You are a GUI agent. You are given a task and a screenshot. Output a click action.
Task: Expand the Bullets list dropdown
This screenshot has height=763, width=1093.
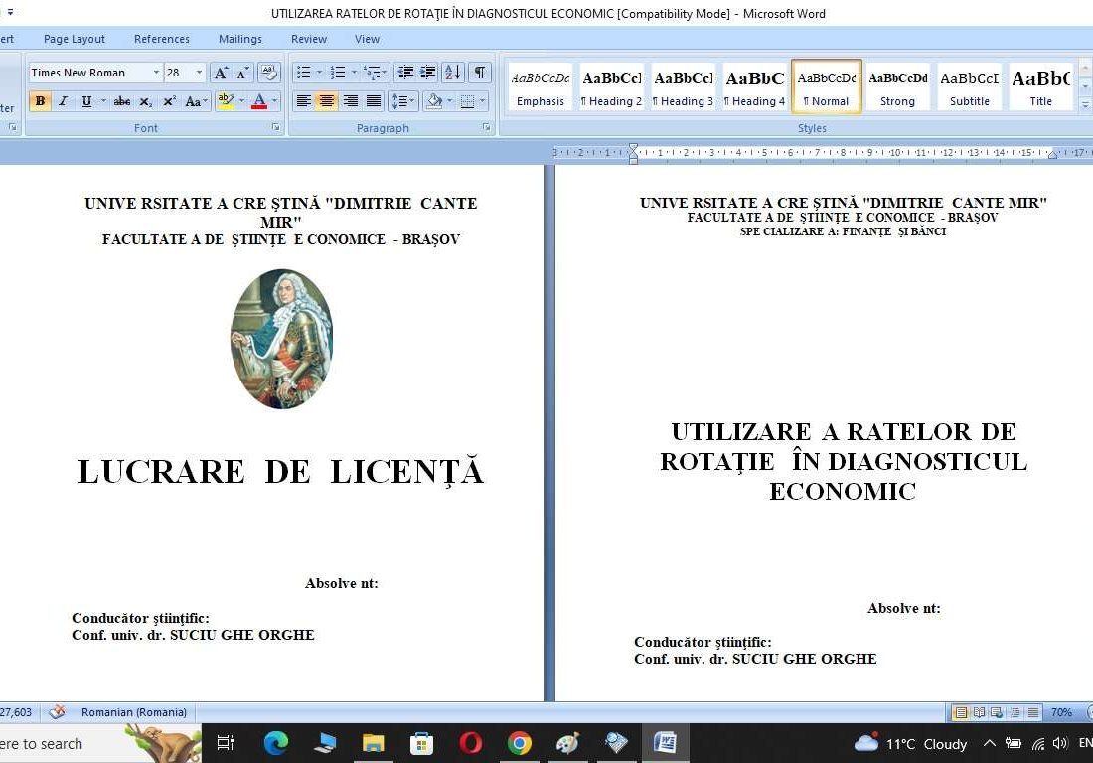[319, 72]
